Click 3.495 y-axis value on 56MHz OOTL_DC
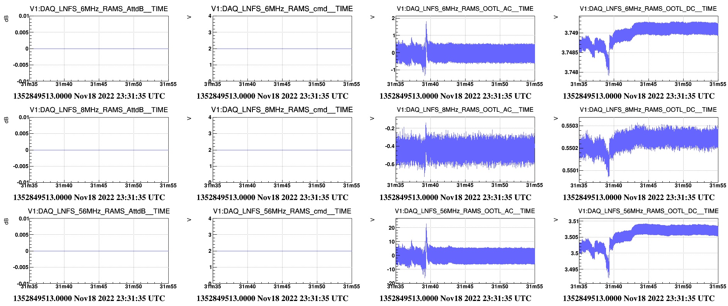The width and height of the screenshot is (728, 306). [x=571, y=269]
